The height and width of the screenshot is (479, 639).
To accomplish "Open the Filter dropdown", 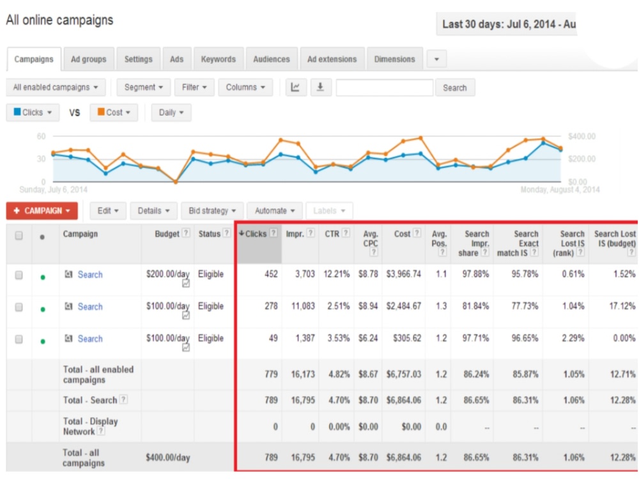I will pyautogui.click(x=194, y=87).
